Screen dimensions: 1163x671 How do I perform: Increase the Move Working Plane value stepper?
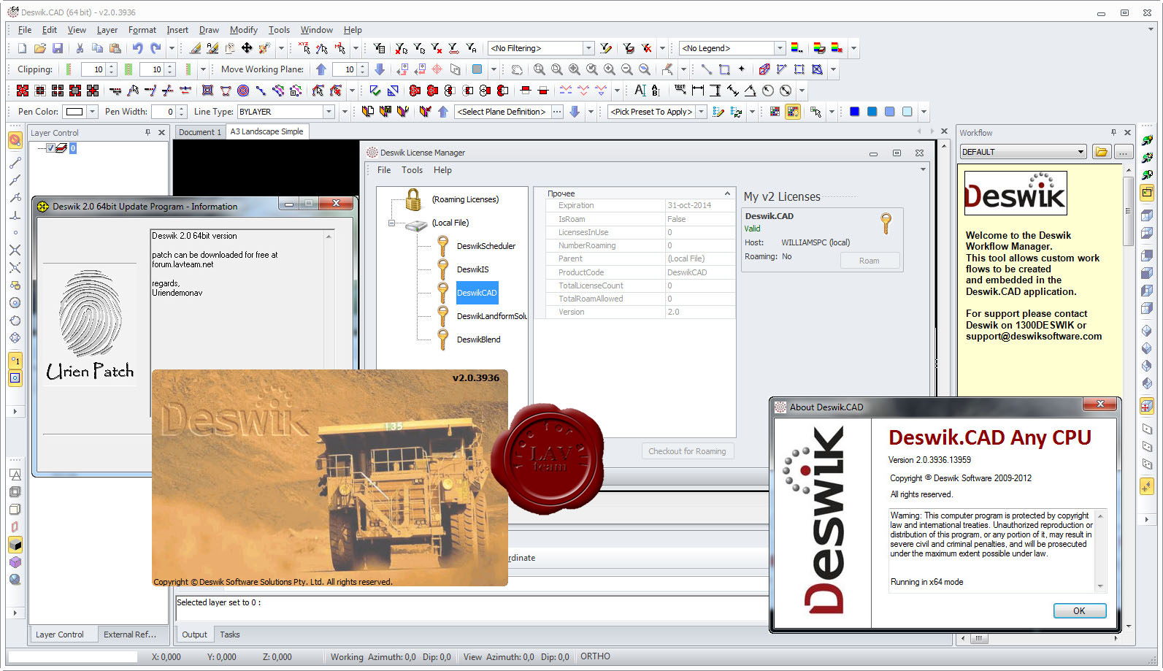tap(363, 66)
